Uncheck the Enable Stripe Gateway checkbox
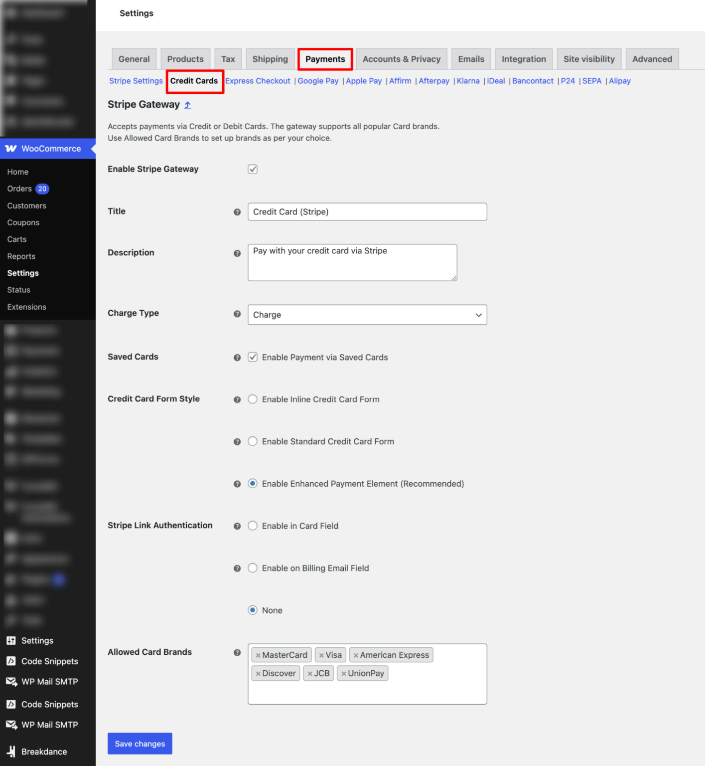The width and height of the screenshot is (705, 766). pyautogui.click(x=253, y=169)
